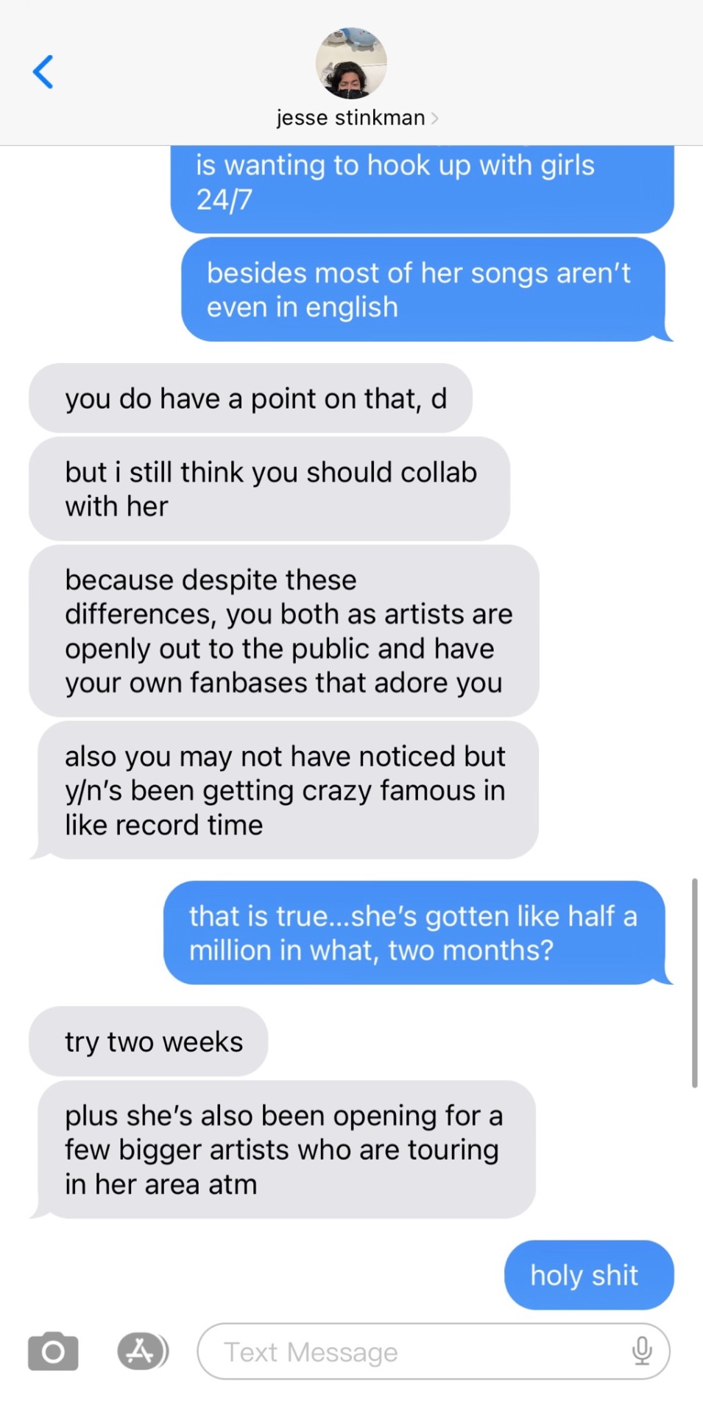
Task: Open the App Store apps icon
Action: [x=143, y=1351]
